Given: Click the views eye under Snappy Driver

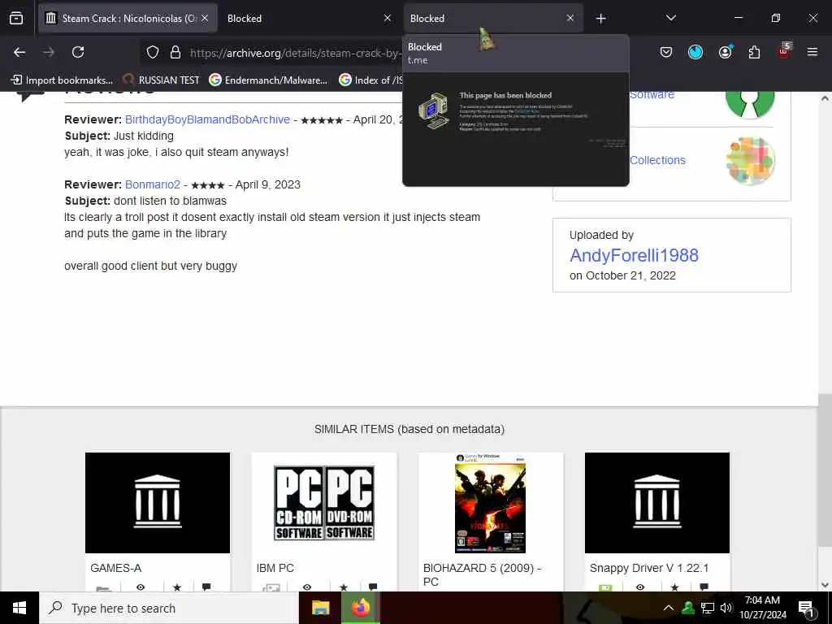Looking at the screenshot, I should pyautogui.click(x=640, y=587).
